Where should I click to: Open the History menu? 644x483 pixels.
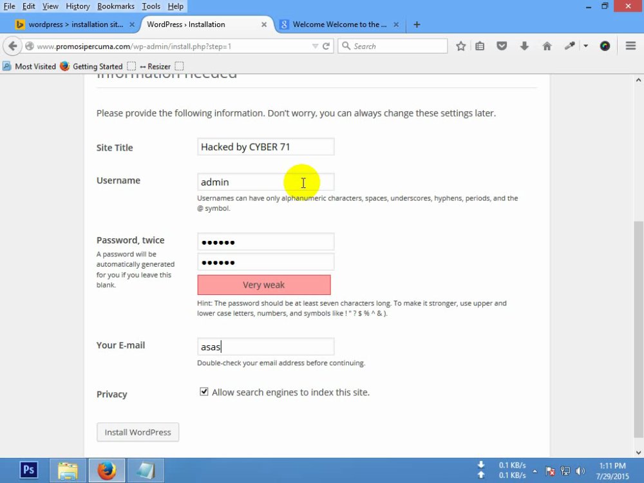click(78, 6)
